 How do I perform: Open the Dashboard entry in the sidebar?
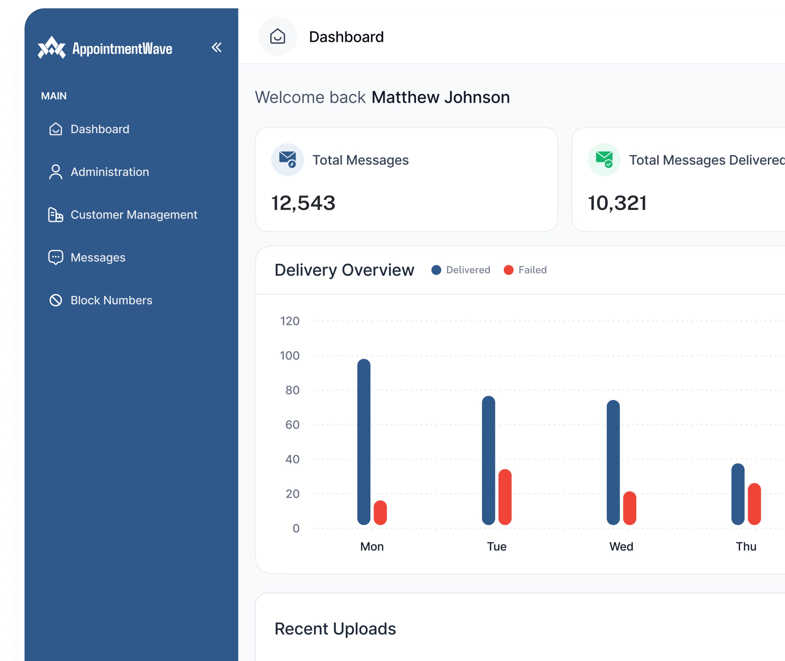(x=99, y=129)
